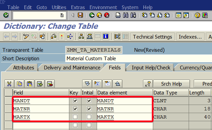Switch to Input Help/Check tab
Image resolution: width=212 pixels, height=130 pixels.
coord(151,68)
